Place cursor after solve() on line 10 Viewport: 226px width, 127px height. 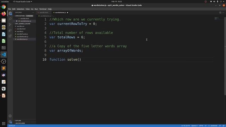81,60
